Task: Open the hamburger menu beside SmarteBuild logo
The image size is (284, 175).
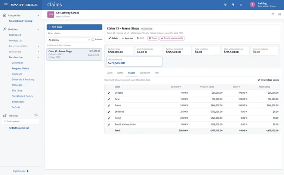Action: coord(6,5)
